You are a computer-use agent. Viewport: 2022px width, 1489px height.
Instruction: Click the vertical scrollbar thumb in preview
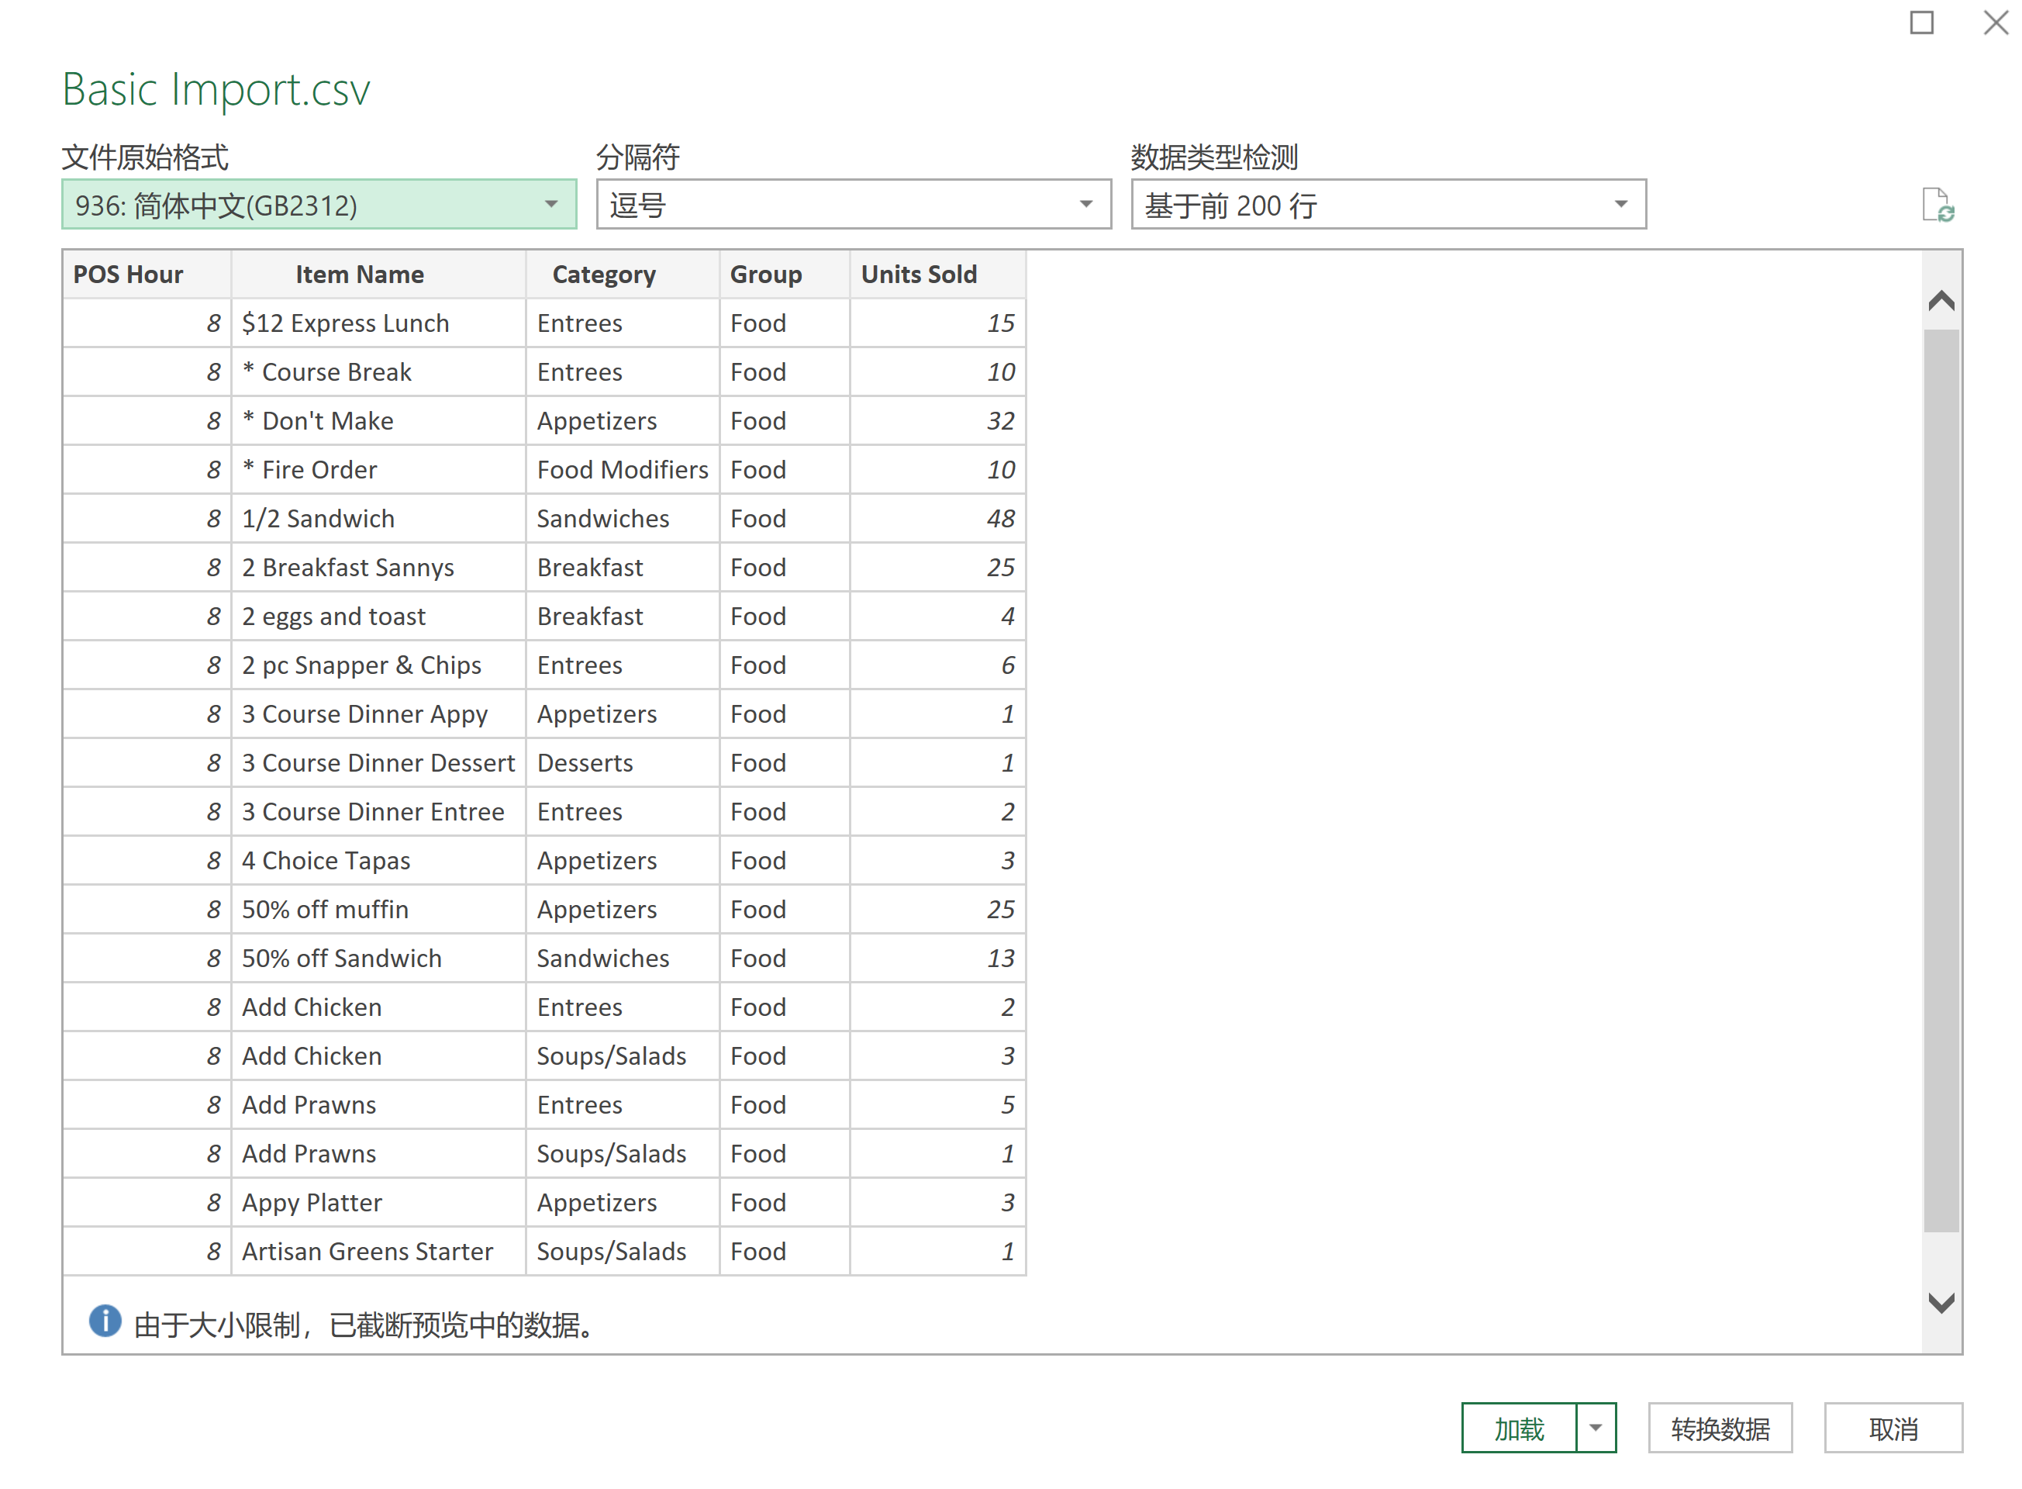(x=1941, y=779)
